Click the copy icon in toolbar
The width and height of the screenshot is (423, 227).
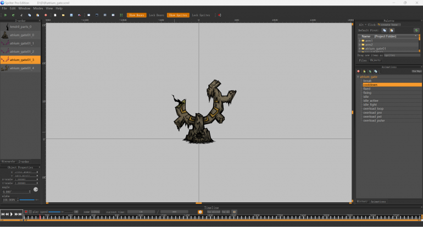(x=30, y=15)
